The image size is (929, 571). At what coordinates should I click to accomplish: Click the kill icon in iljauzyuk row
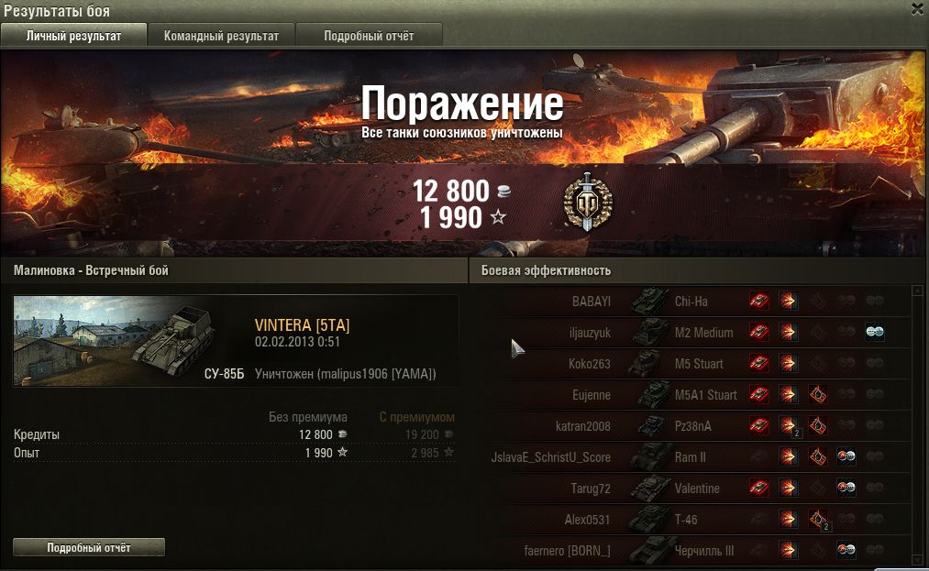click(x=875, y=333)
